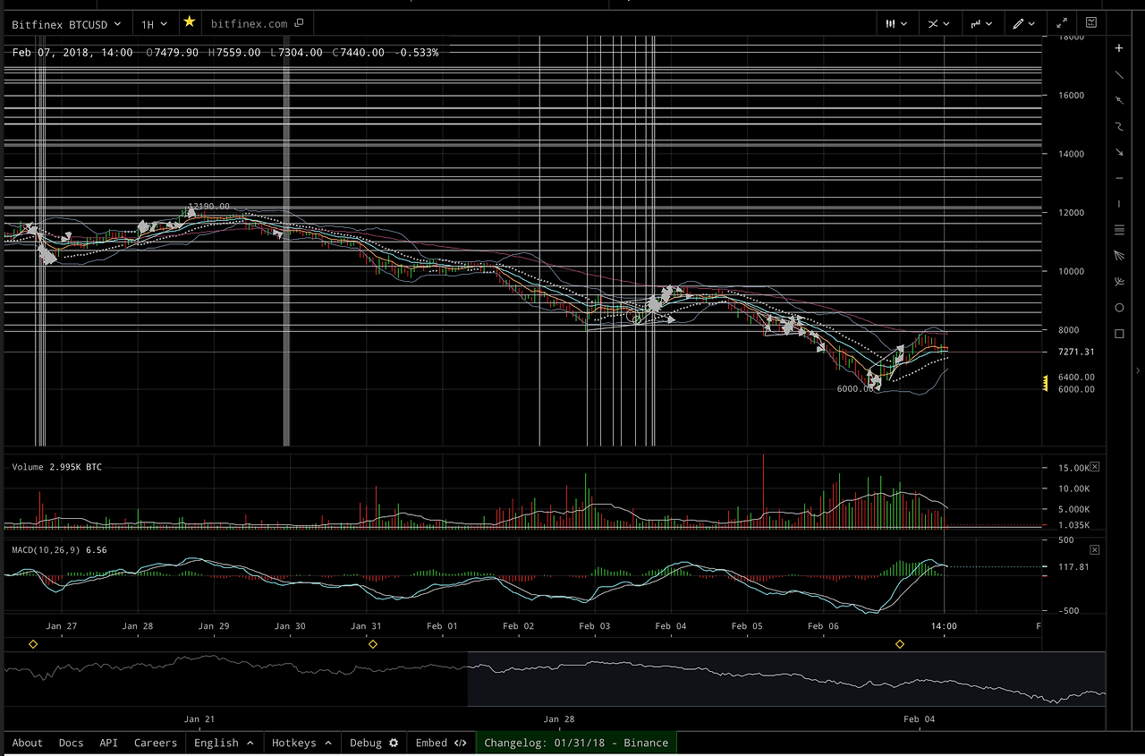Click the 14:00 time axis label
The height and width of the screenshot is (756, 1145).
click(945, 626)
